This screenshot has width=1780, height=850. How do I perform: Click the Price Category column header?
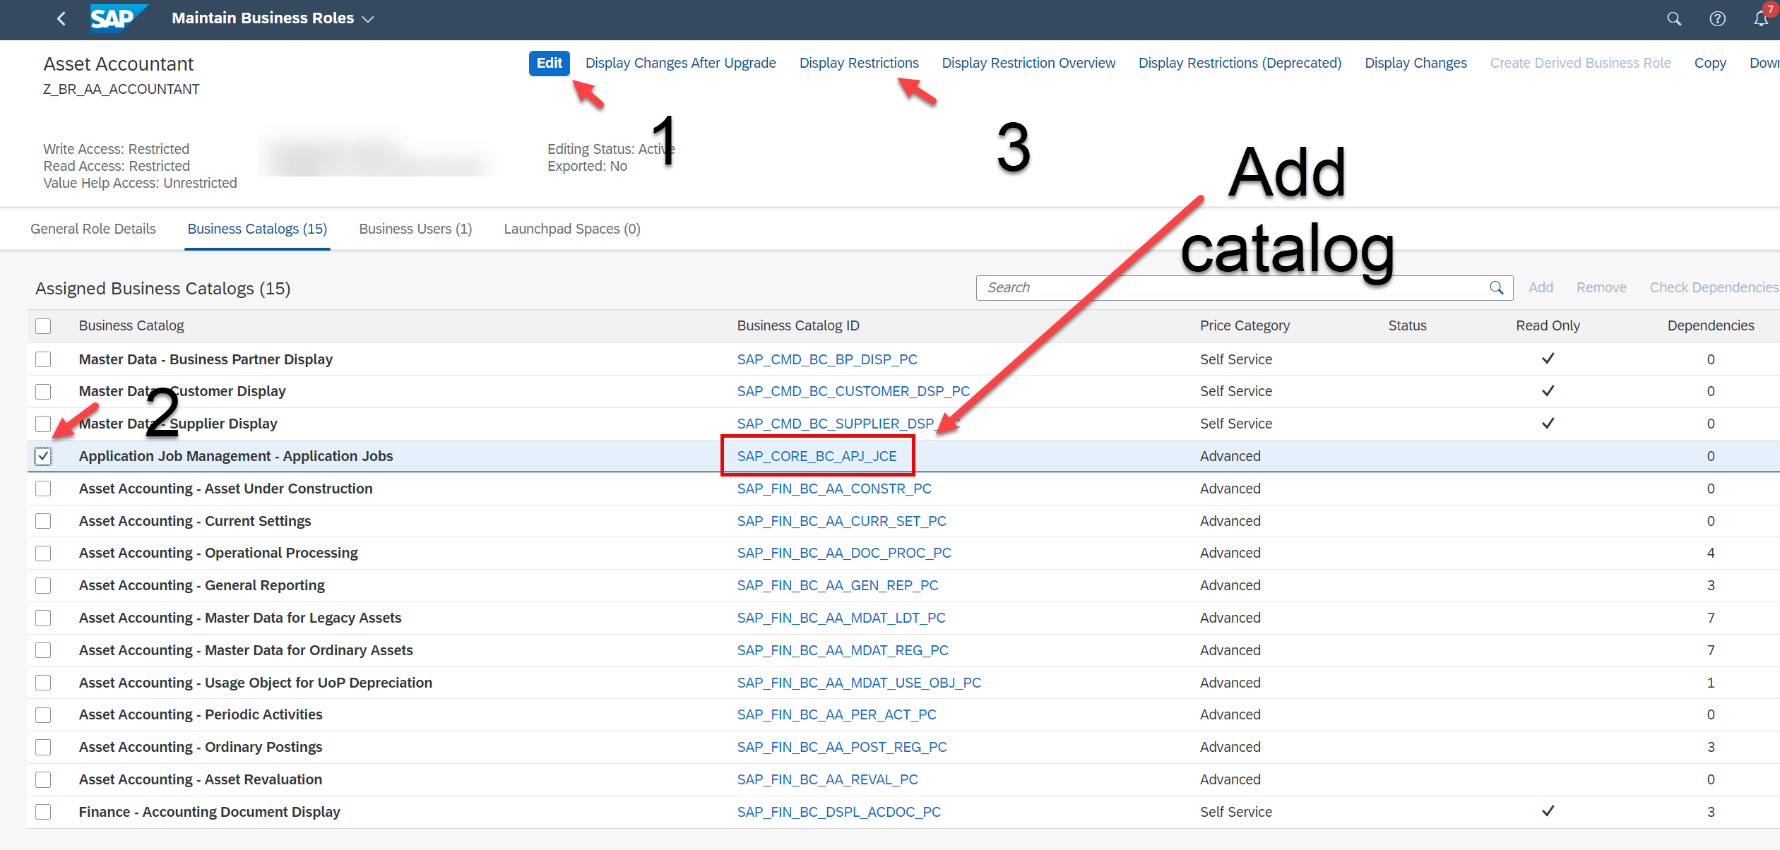coord(1245,325)
